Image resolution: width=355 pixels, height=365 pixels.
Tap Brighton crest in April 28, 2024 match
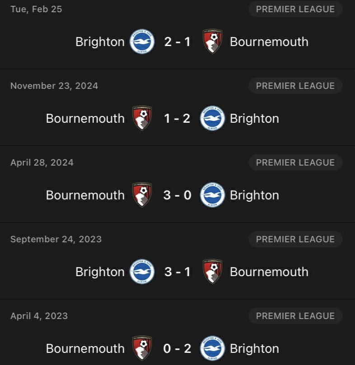click(212, 195)
